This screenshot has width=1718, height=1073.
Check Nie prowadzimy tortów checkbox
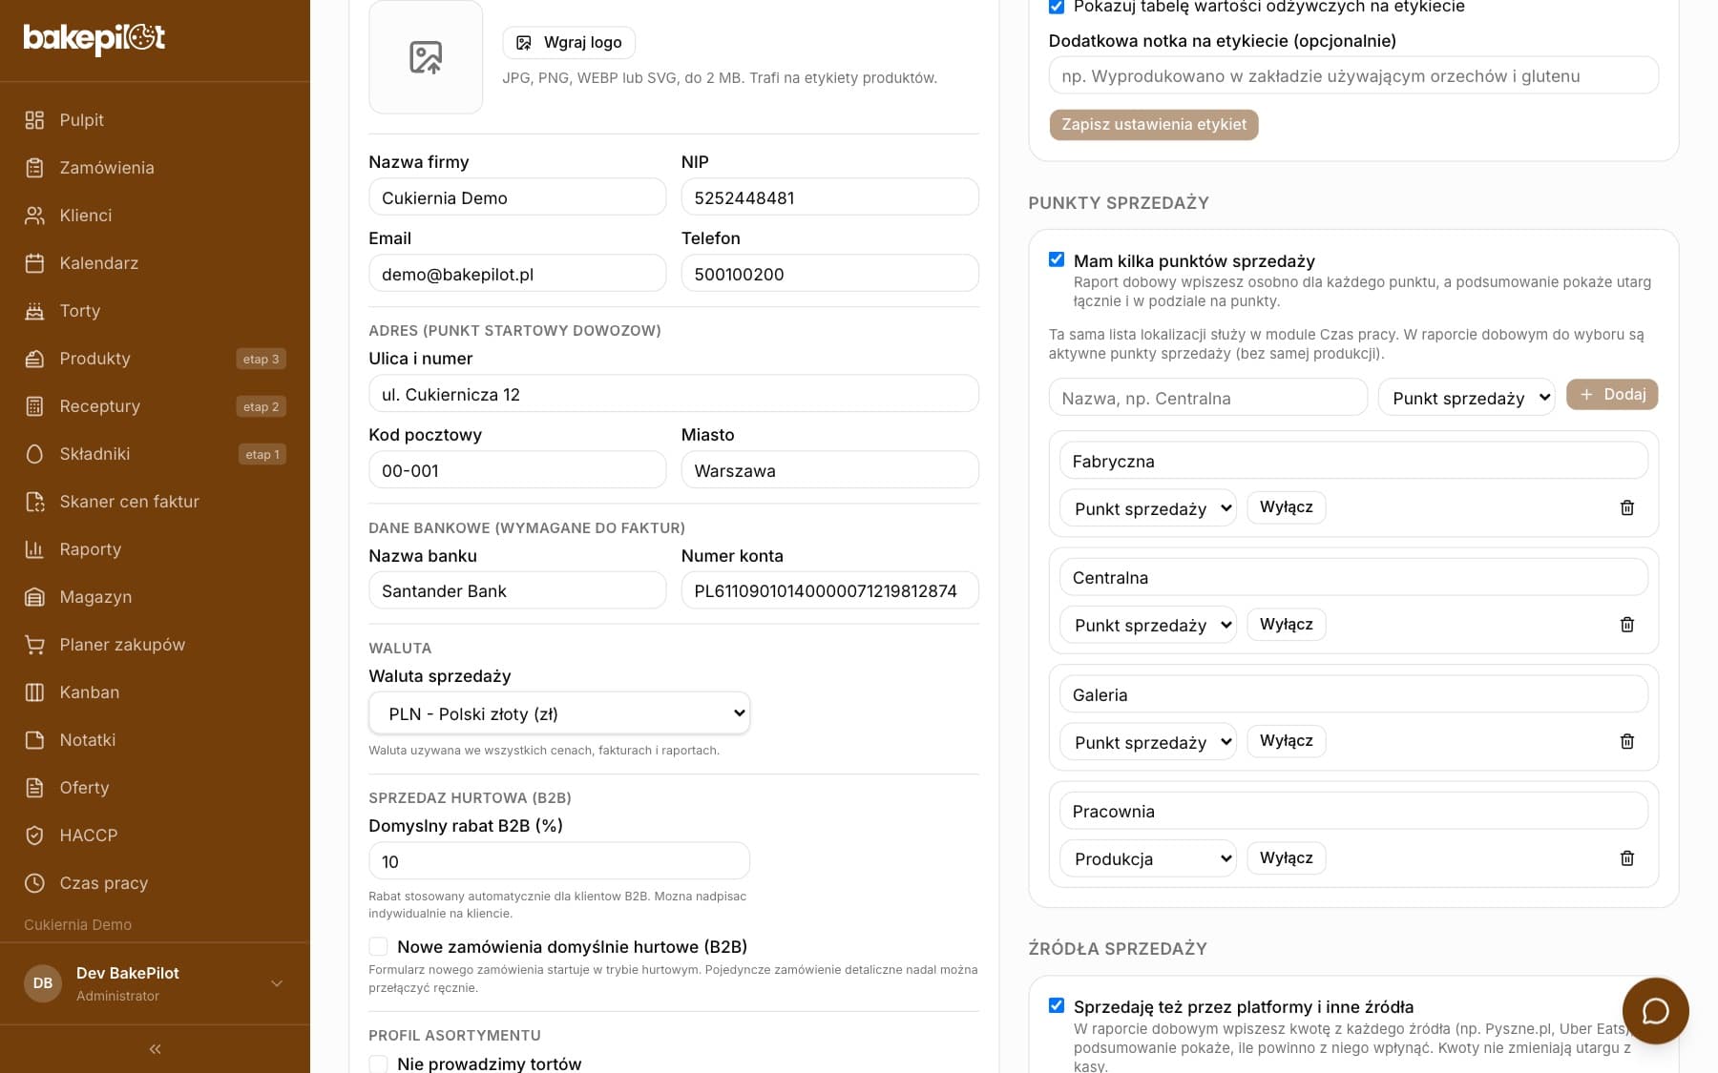coord(379,1063)
